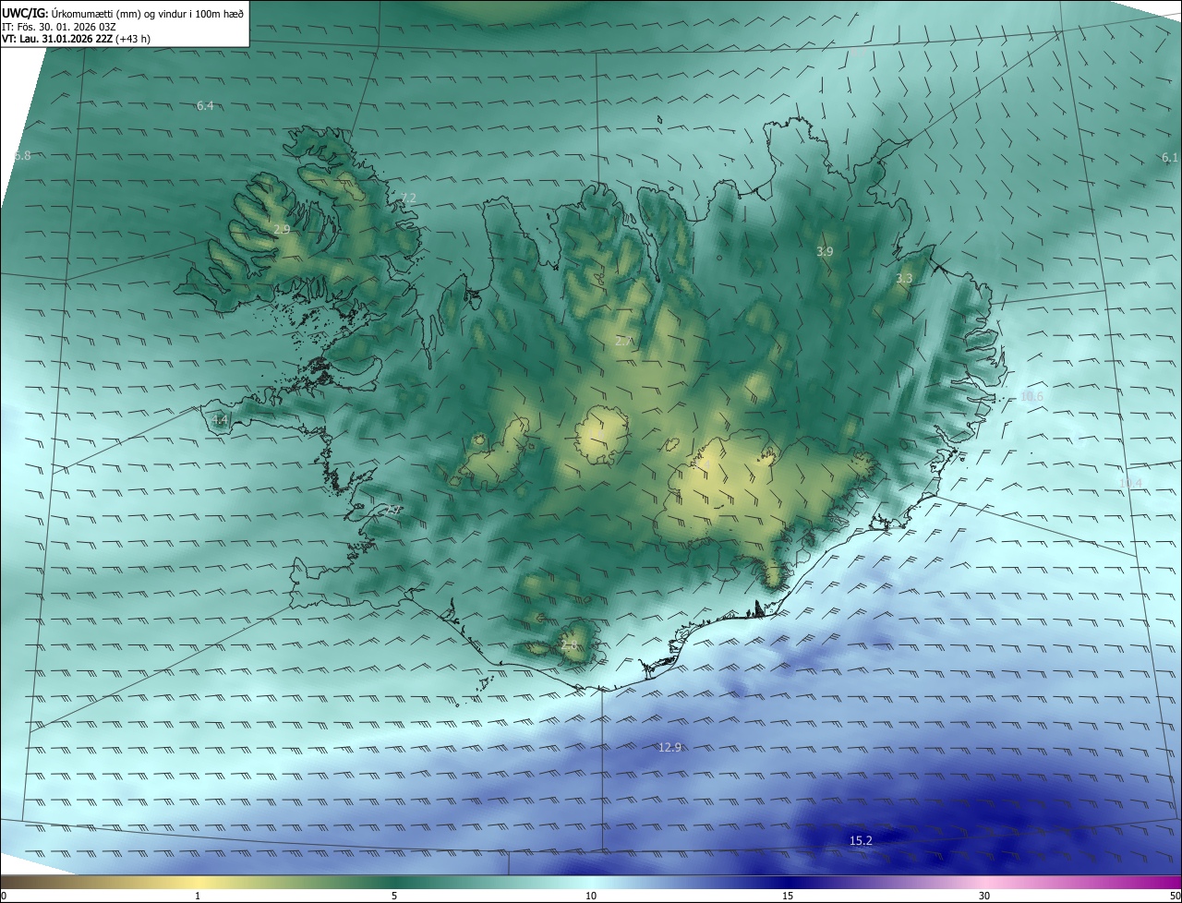
Task: Click the 10.4 value off the southeast coast
Action: click(1129, 484)
